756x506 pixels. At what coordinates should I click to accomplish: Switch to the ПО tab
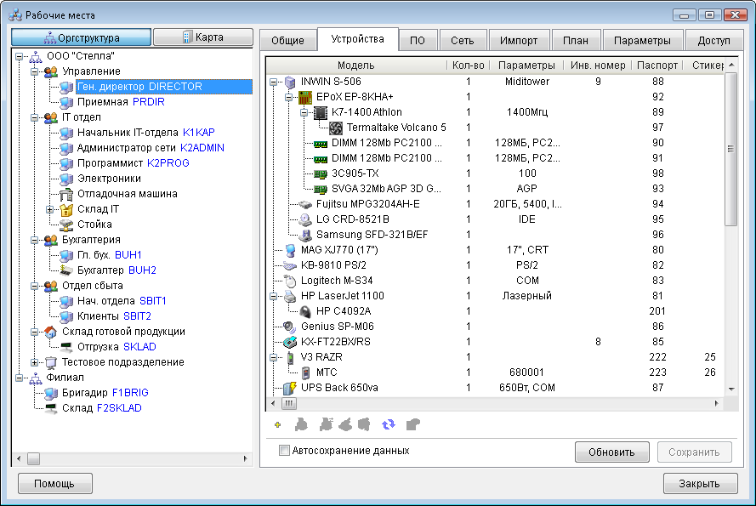coord(417,41)
